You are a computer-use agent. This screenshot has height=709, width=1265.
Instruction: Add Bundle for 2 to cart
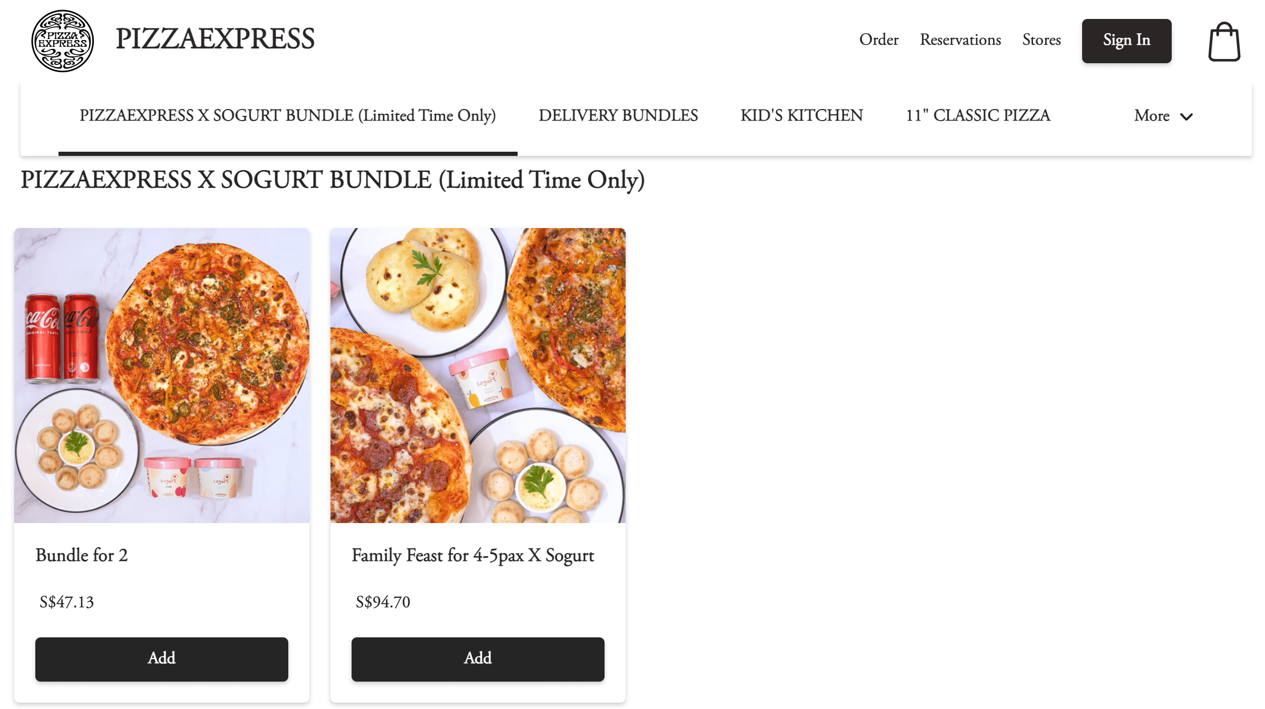162,659
